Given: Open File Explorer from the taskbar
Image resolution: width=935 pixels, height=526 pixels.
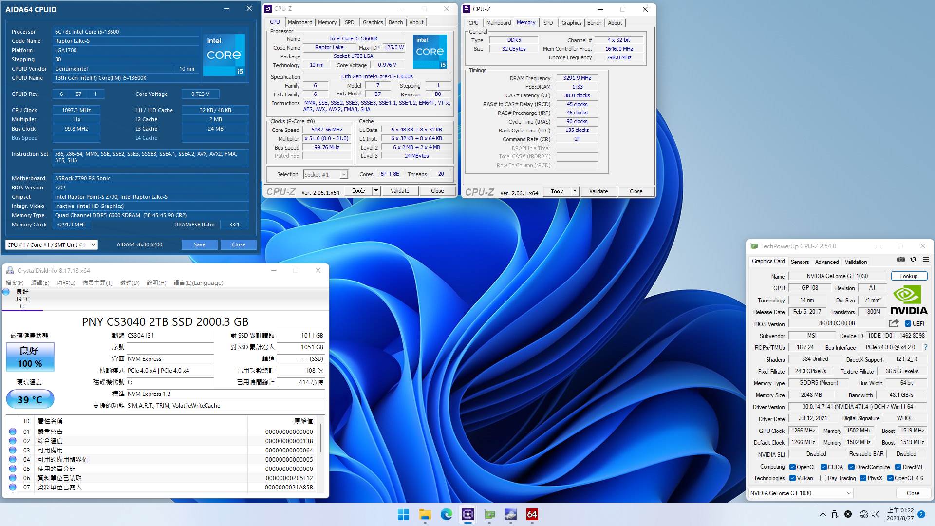Looking at the screenshot, I should point(425,514).
